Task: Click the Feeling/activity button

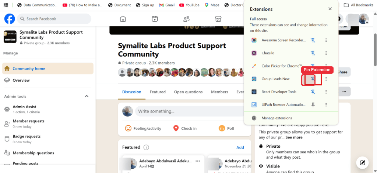Action: tap(143, 128)
